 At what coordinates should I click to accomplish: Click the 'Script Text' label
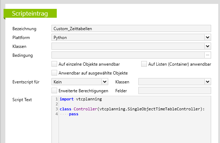click(x=22, y=100)
